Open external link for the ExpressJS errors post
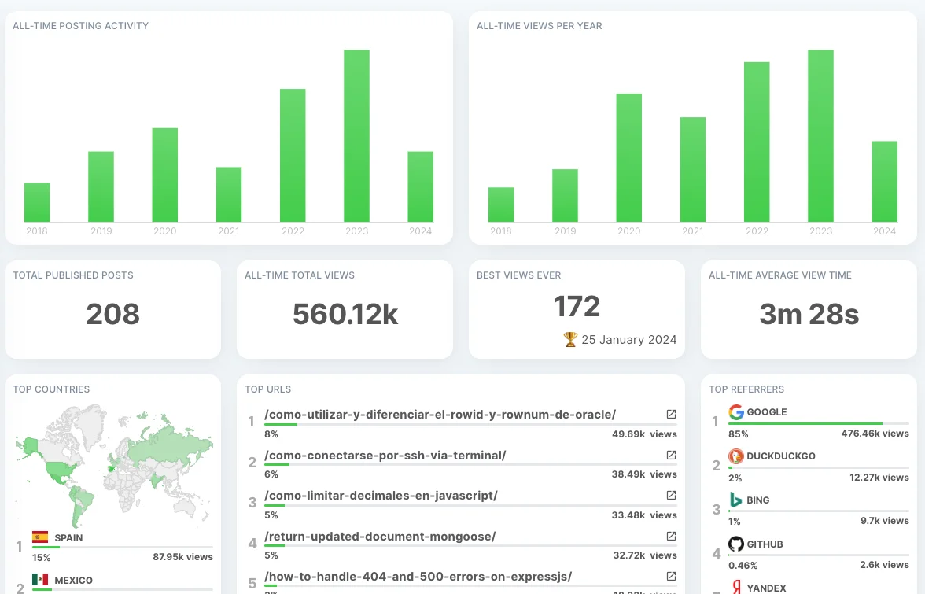The image size is (925, 594). coord(670,576)
